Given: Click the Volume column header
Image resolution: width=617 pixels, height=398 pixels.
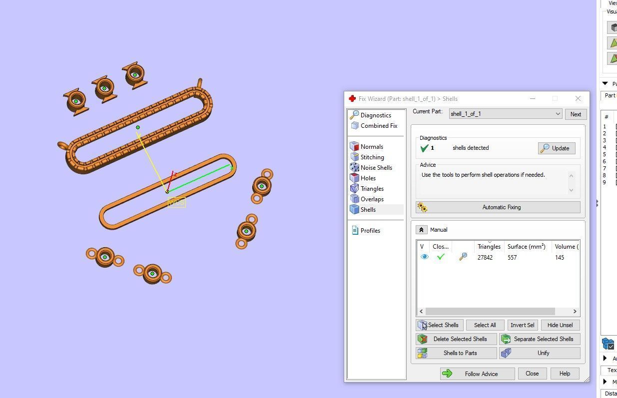Looking at the screenshot, I should [x=566, y=247].
